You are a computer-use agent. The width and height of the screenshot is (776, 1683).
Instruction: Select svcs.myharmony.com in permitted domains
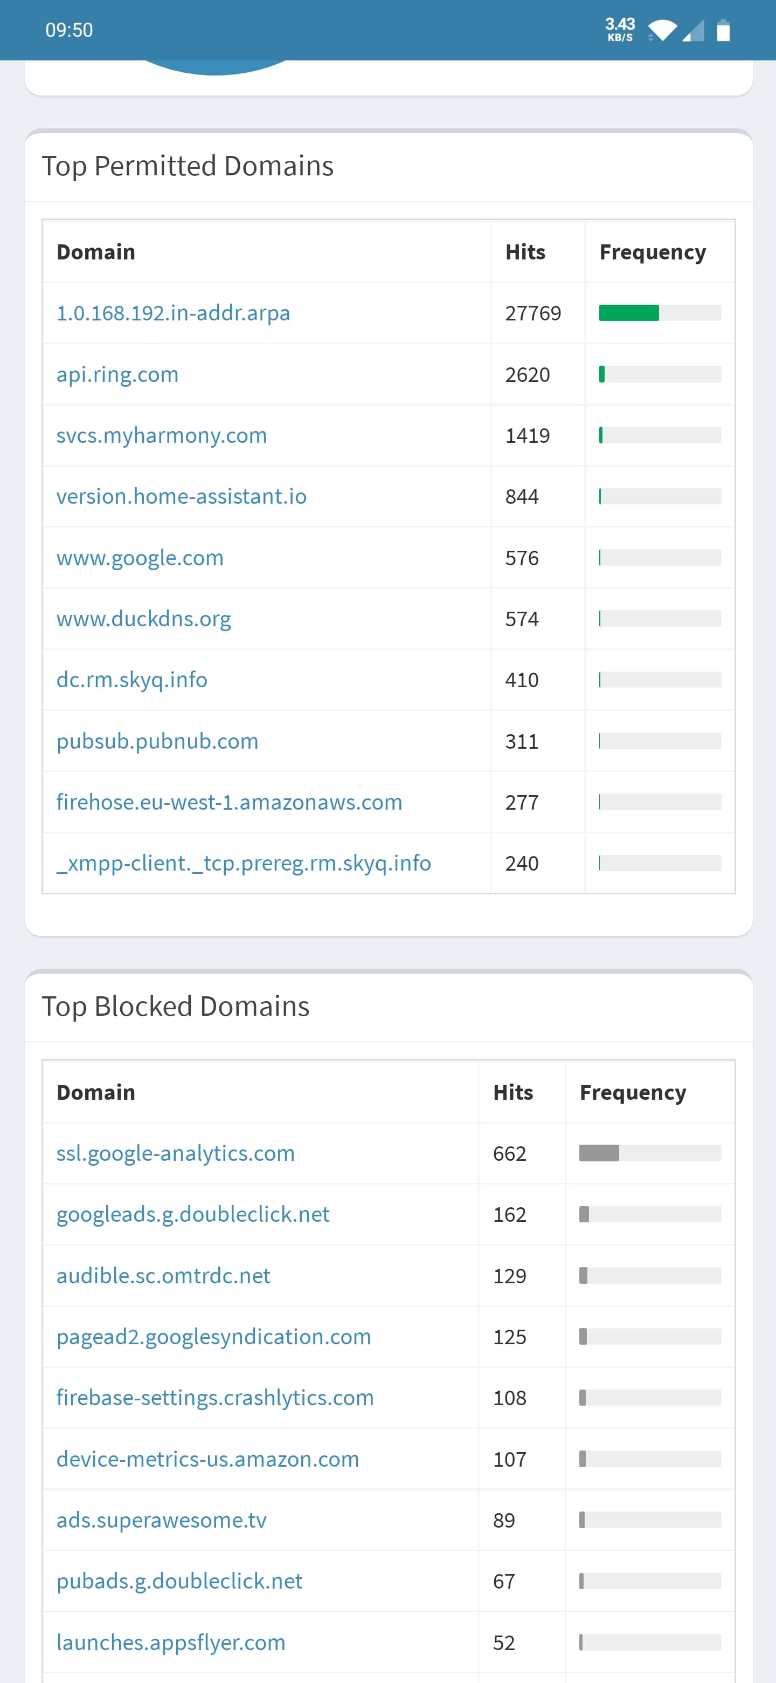click(162, 435)
